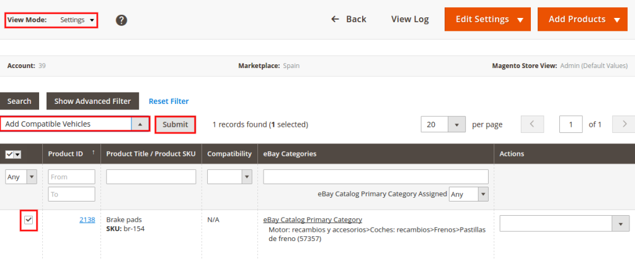Expand the Edit Settings menu

point(487,19)
